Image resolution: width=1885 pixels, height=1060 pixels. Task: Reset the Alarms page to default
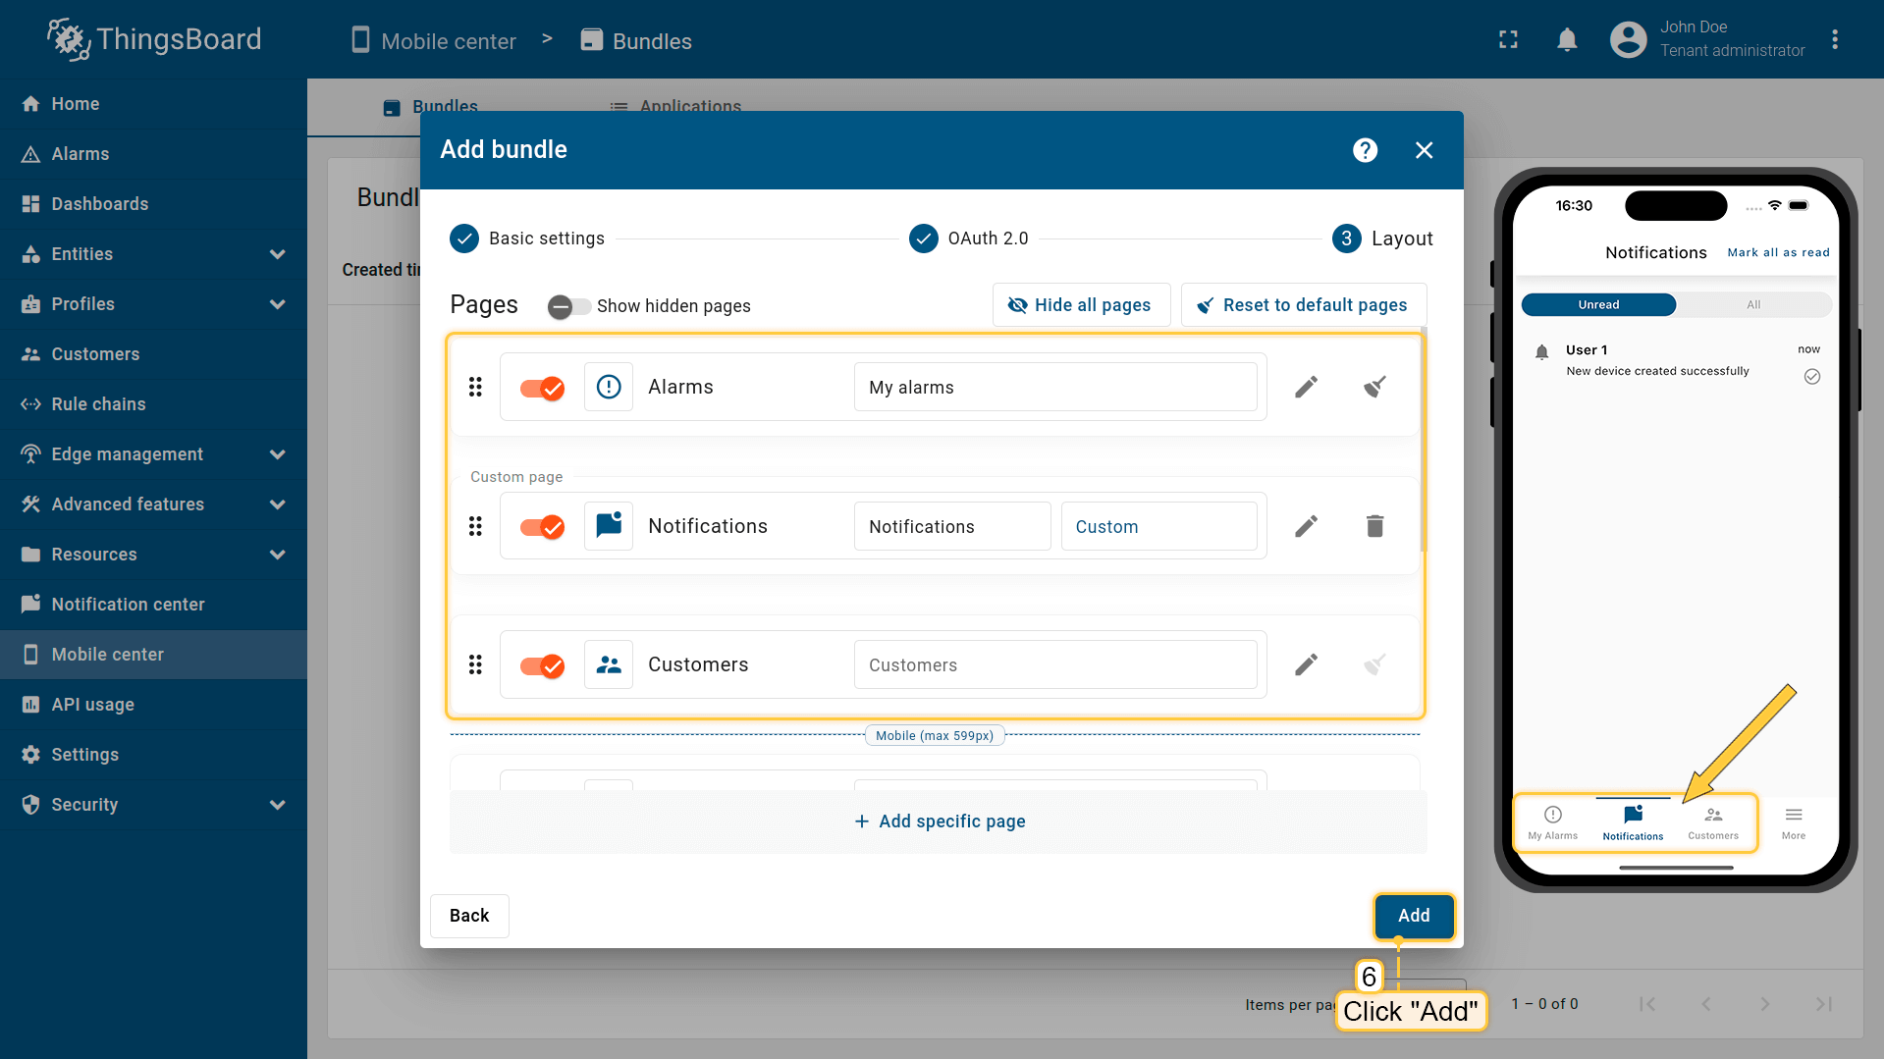1374,387
